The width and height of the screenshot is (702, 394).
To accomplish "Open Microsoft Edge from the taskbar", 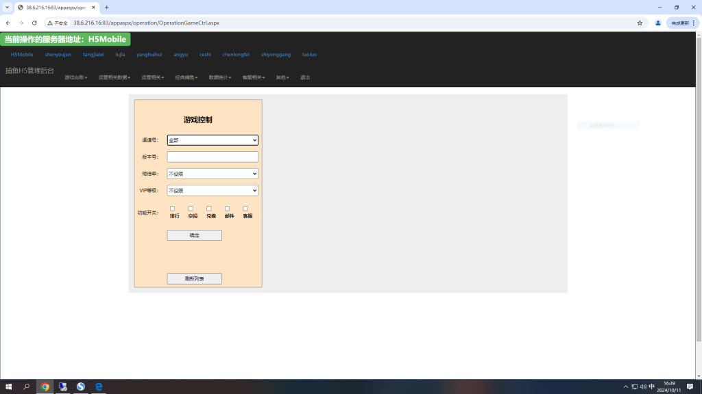I will point(99,386).
